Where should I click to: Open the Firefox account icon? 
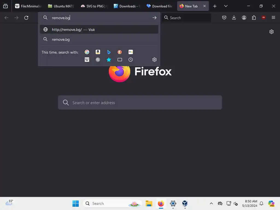coord(244,17)
